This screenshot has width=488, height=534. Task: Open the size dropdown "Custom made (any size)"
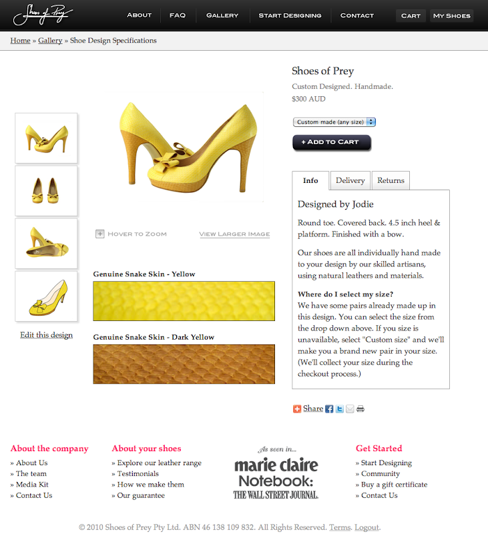(334, 122)
